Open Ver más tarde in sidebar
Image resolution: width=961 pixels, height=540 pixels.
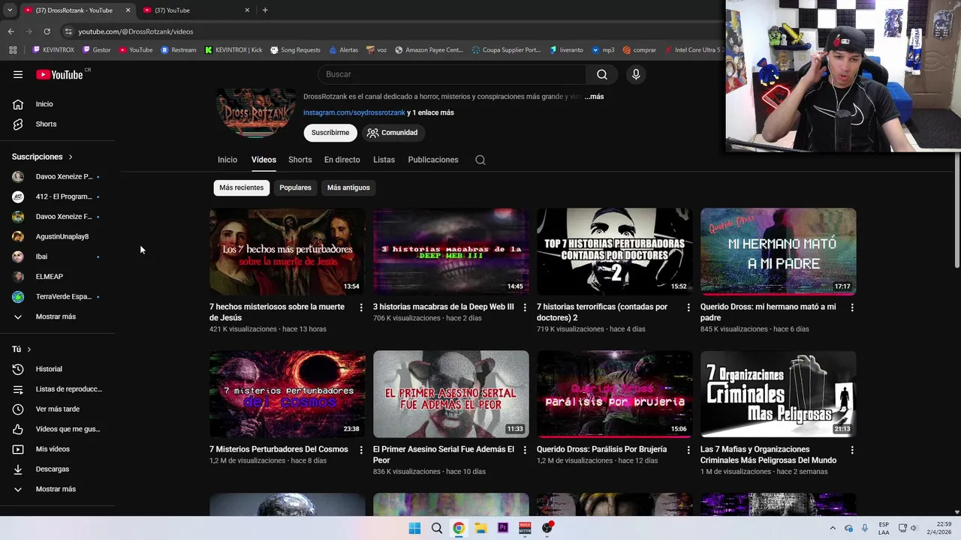pyautogui.click(x=59, y=409)
